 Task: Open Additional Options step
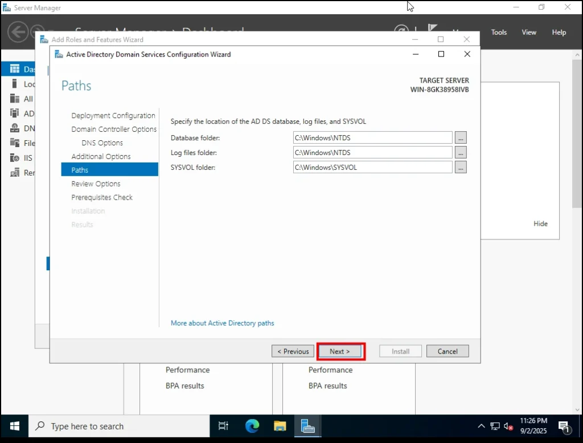click(x=101, y=156)
